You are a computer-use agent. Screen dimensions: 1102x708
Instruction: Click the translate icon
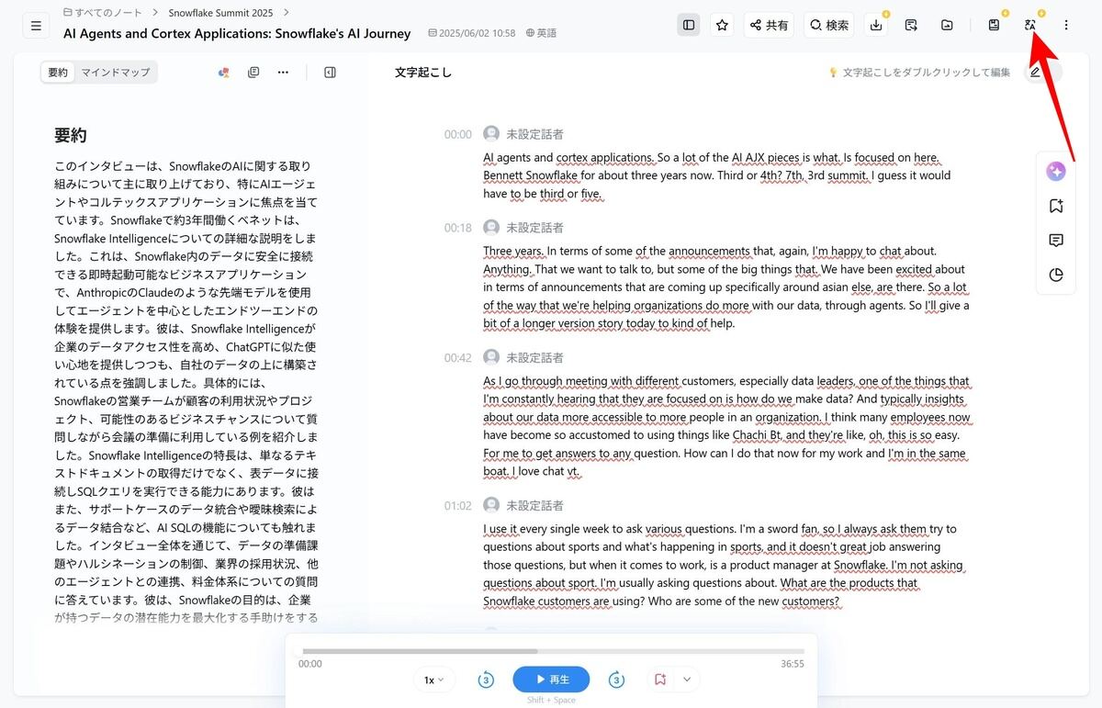(1030, 25)
